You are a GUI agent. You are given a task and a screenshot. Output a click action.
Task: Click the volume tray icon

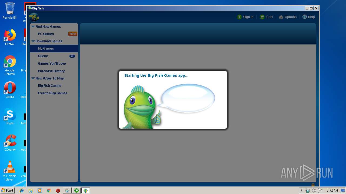click(314, 190)
